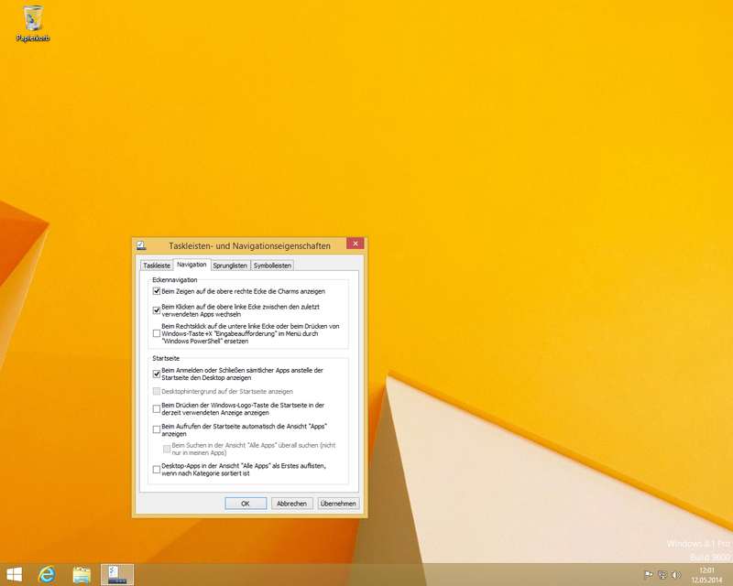Click the taskbar properties window button

(x=116, y=574)
